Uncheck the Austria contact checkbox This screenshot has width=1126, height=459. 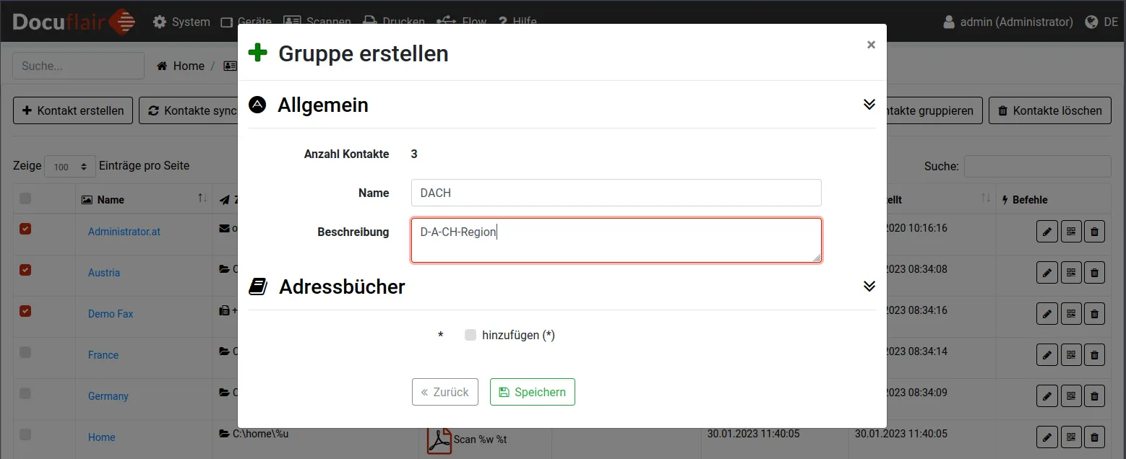tap(25, 270)
